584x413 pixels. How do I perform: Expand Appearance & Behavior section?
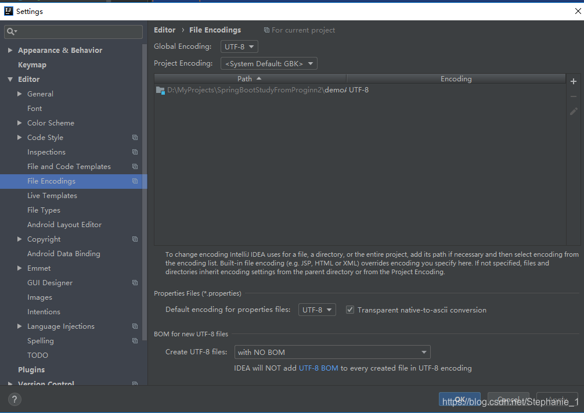10,50
